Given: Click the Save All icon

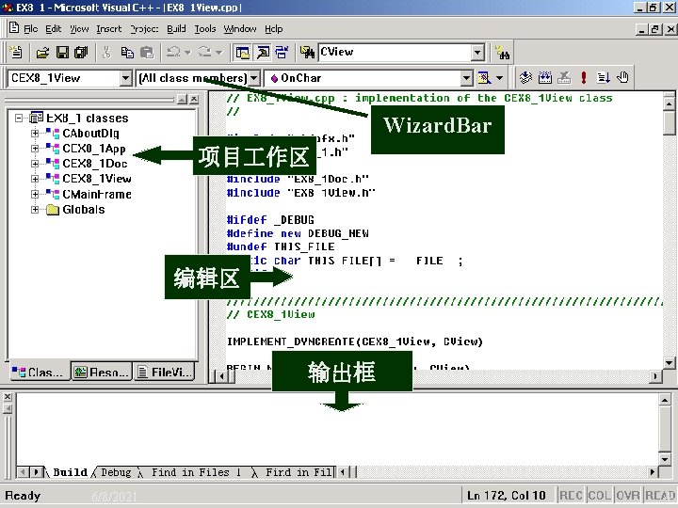Looking at the screenshot, I should [x=81, y=53].
